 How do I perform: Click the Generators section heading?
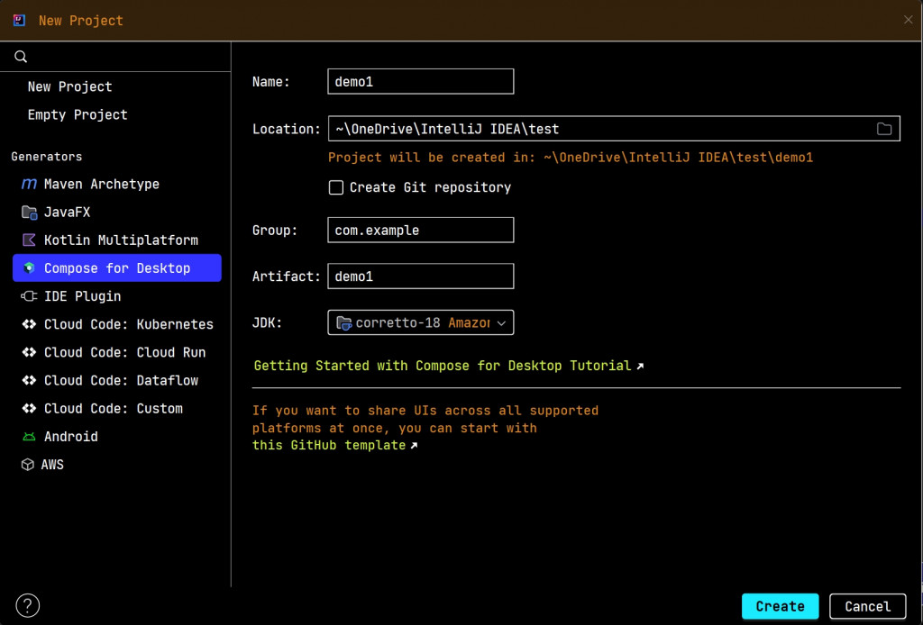[47, 157]
